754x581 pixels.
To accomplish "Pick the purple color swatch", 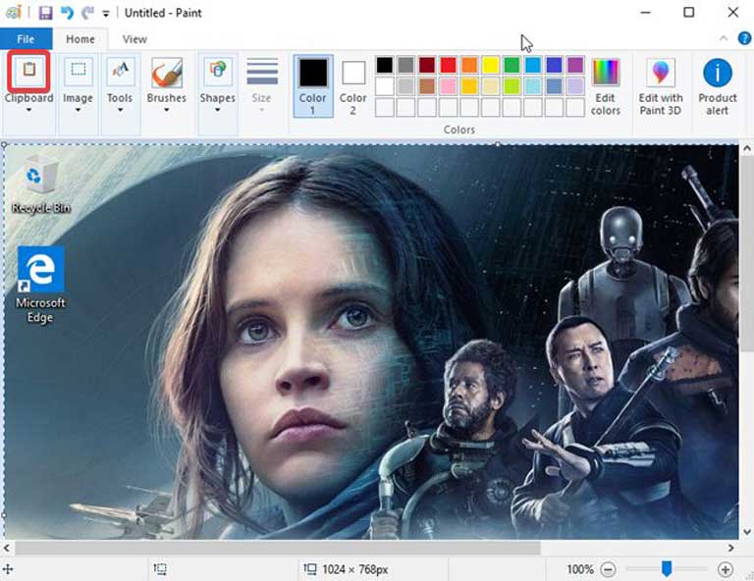I will pos(575,65).
